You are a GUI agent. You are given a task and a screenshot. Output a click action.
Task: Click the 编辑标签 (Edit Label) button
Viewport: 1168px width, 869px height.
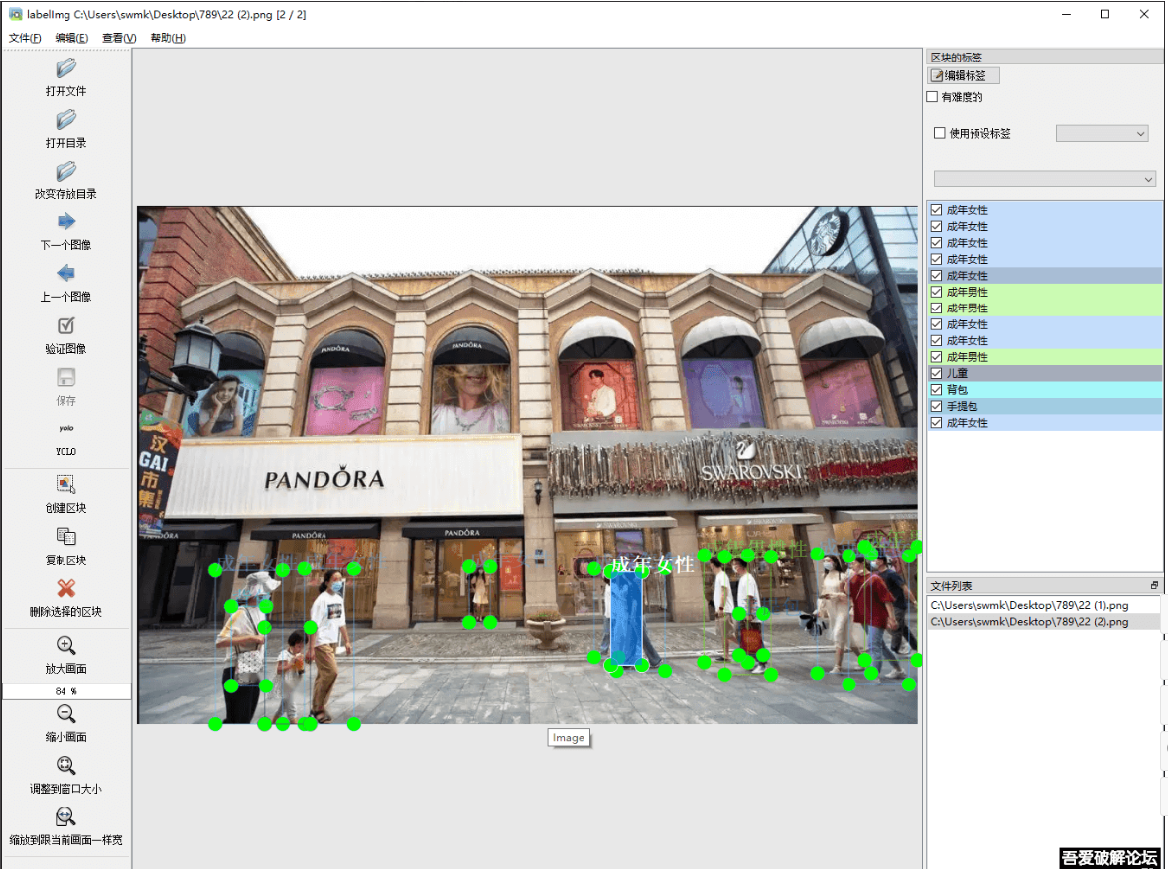[x=964, y=76]
